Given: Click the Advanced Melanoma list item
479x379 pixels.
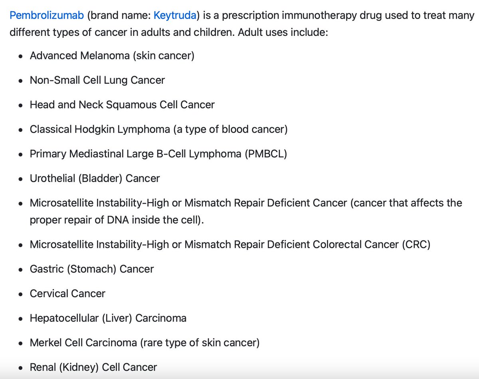Looking at the screenshot, I should click(112, 55).
